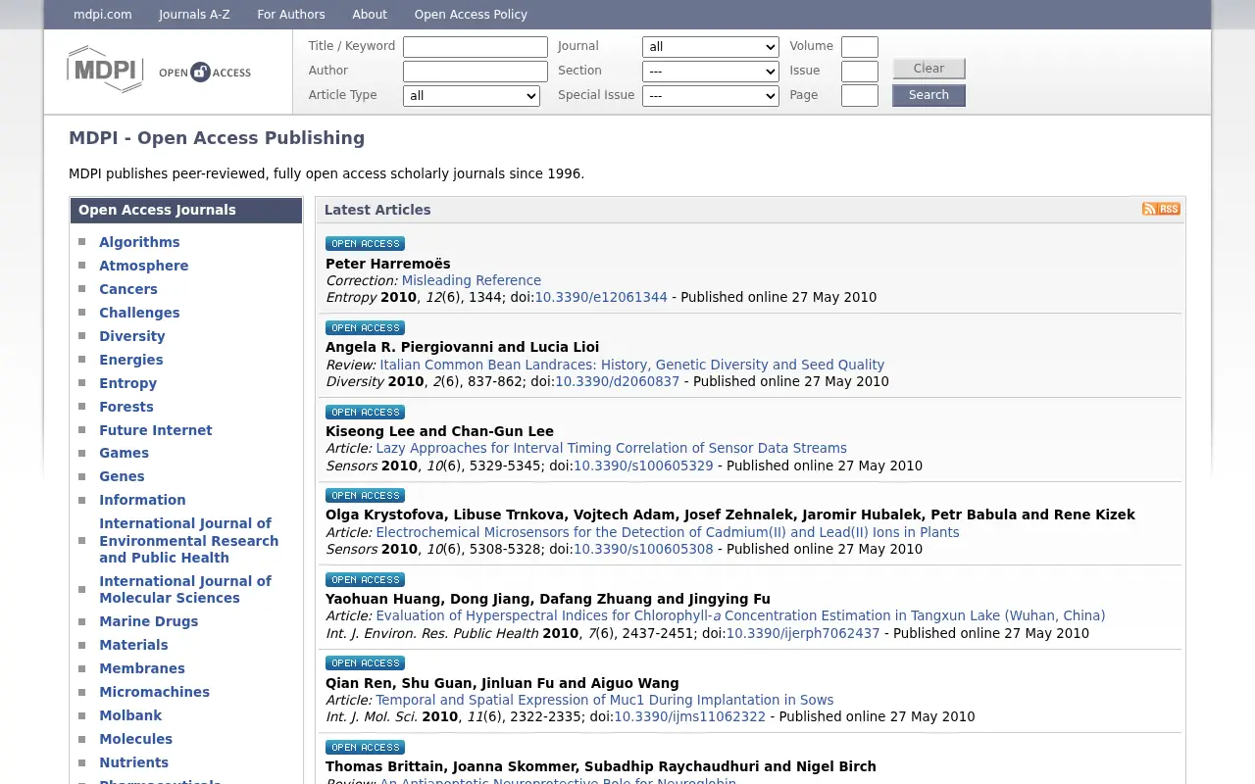Image resolution: width=1255 pixels, height=784 pixels.
Task: Open the Genes journal link
Action: pos(122,476)
